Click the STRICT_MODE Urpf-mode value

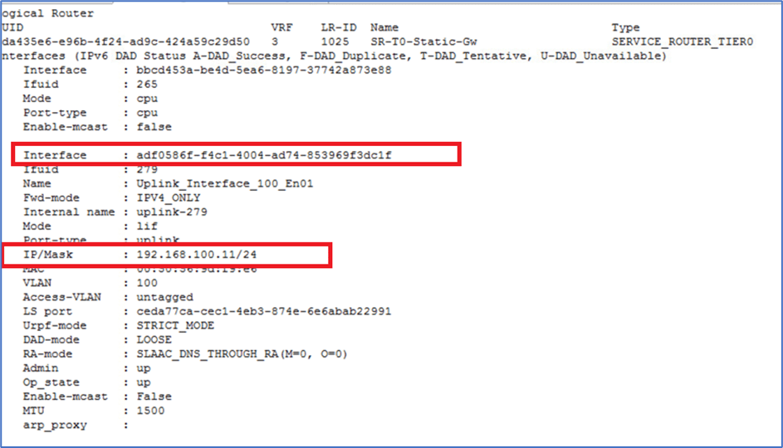click(x=175, y=325)
